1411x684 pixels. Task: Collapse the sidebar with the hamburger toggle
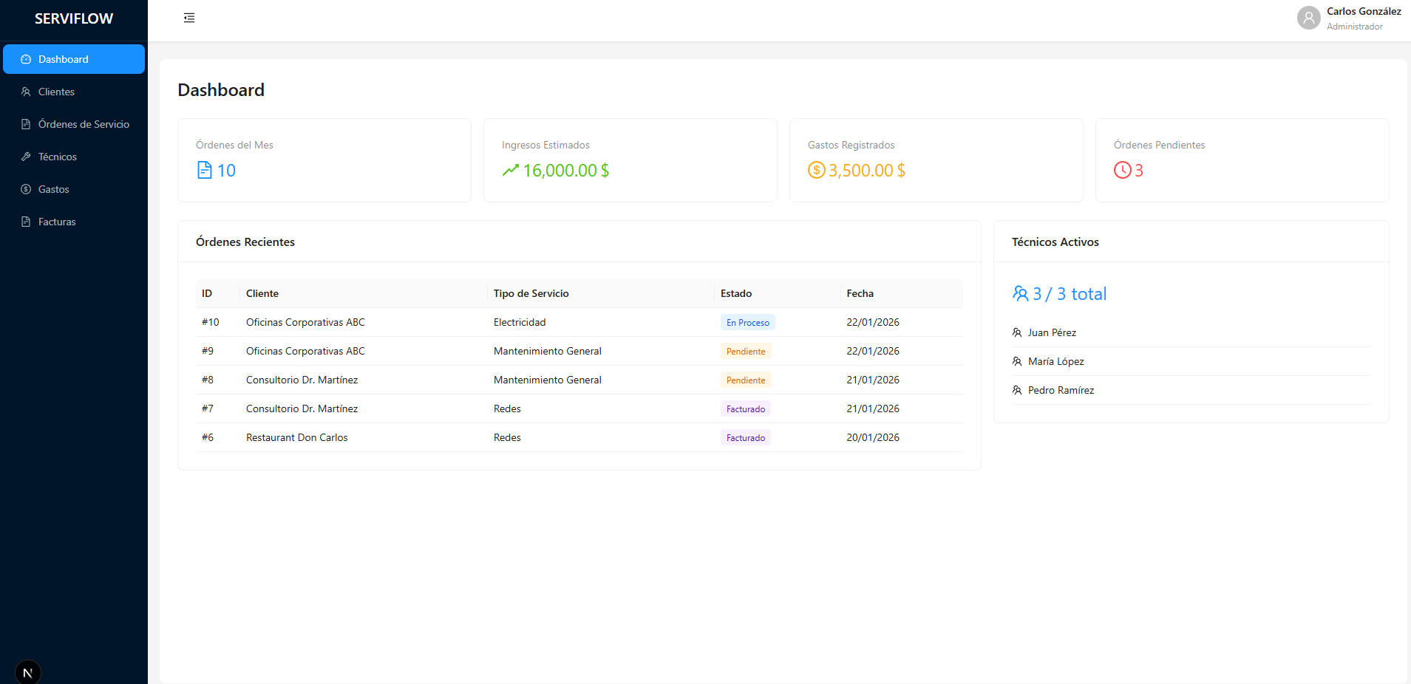pyautogui.click(x=189, y=17)
